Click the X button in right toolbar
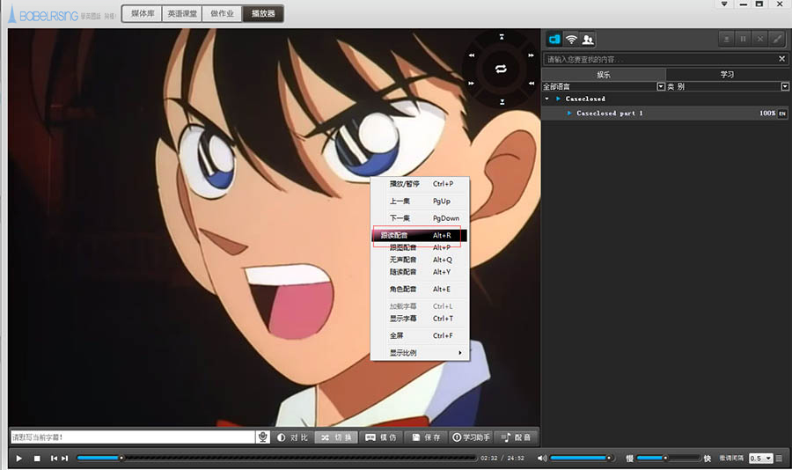The width and height of the screenshot is (792, 470). (x=759, y=39)
